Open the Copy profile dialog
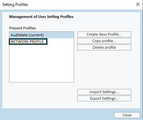This screenshot has width=143, height=120. (x=104, y=41)
